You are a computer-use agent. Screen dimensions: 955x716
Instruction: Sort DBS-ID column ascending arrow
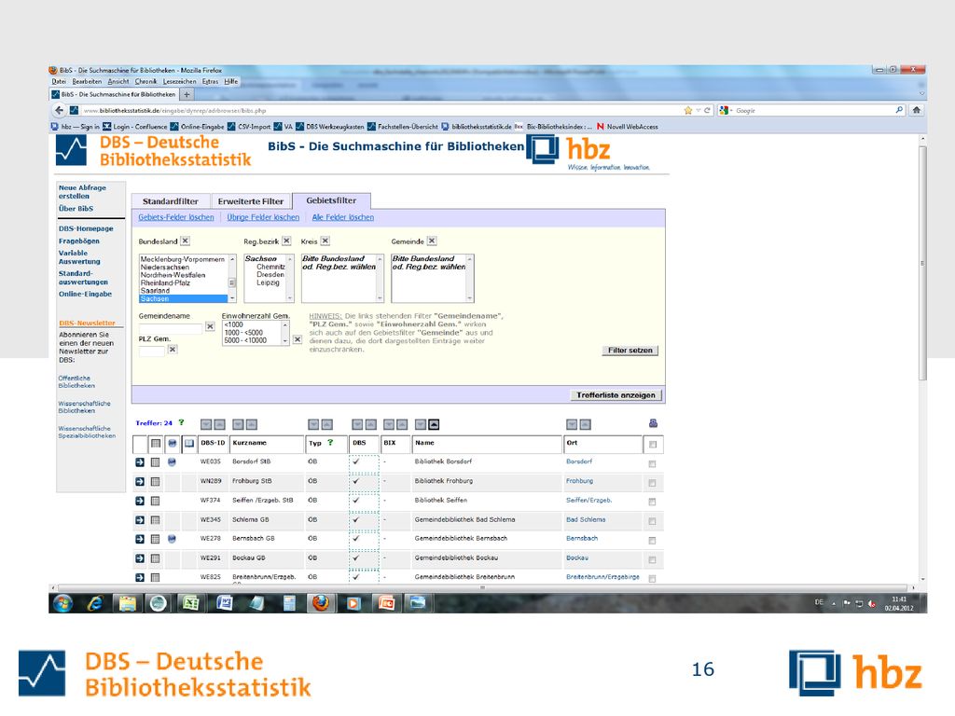(220, 424)
